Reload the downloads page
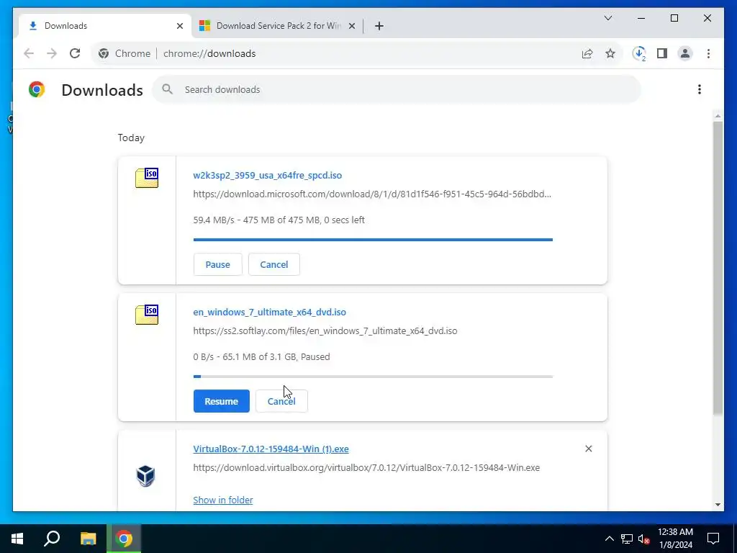 [75, 53]
